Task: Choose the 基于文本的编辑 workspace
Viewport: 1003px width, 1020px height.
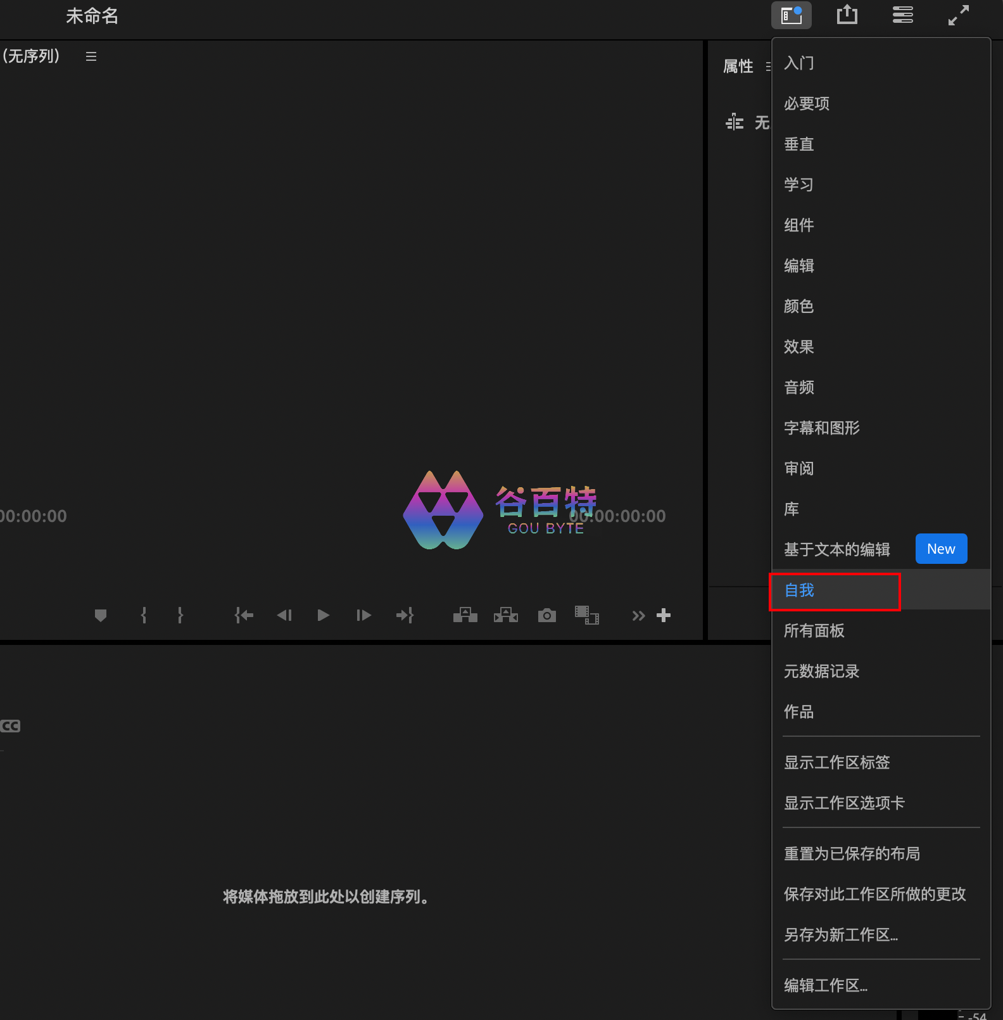Action: [836, 549]
